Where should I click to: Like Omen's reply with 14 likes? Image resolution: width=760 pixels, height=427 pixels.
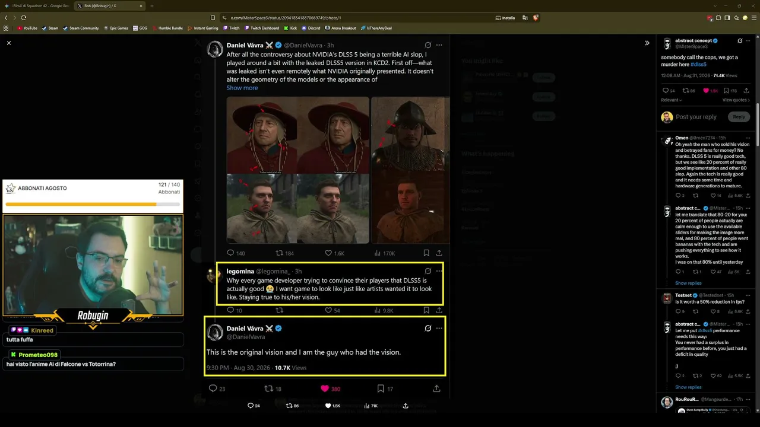coord(717,196)
